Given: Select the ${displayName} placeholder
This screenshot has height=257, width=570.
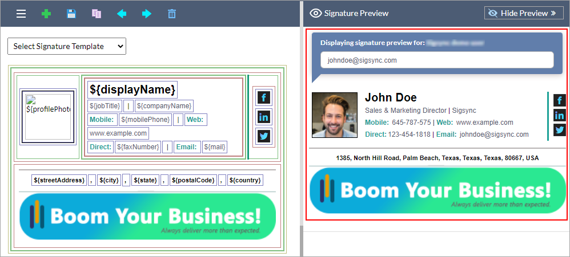Looking at the screenshot, I should (x=132, y=89).
